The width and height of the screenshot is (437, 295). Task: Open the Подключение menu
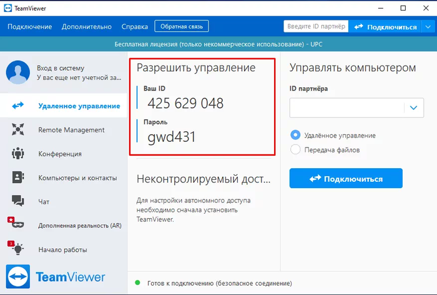coord(29,26)
